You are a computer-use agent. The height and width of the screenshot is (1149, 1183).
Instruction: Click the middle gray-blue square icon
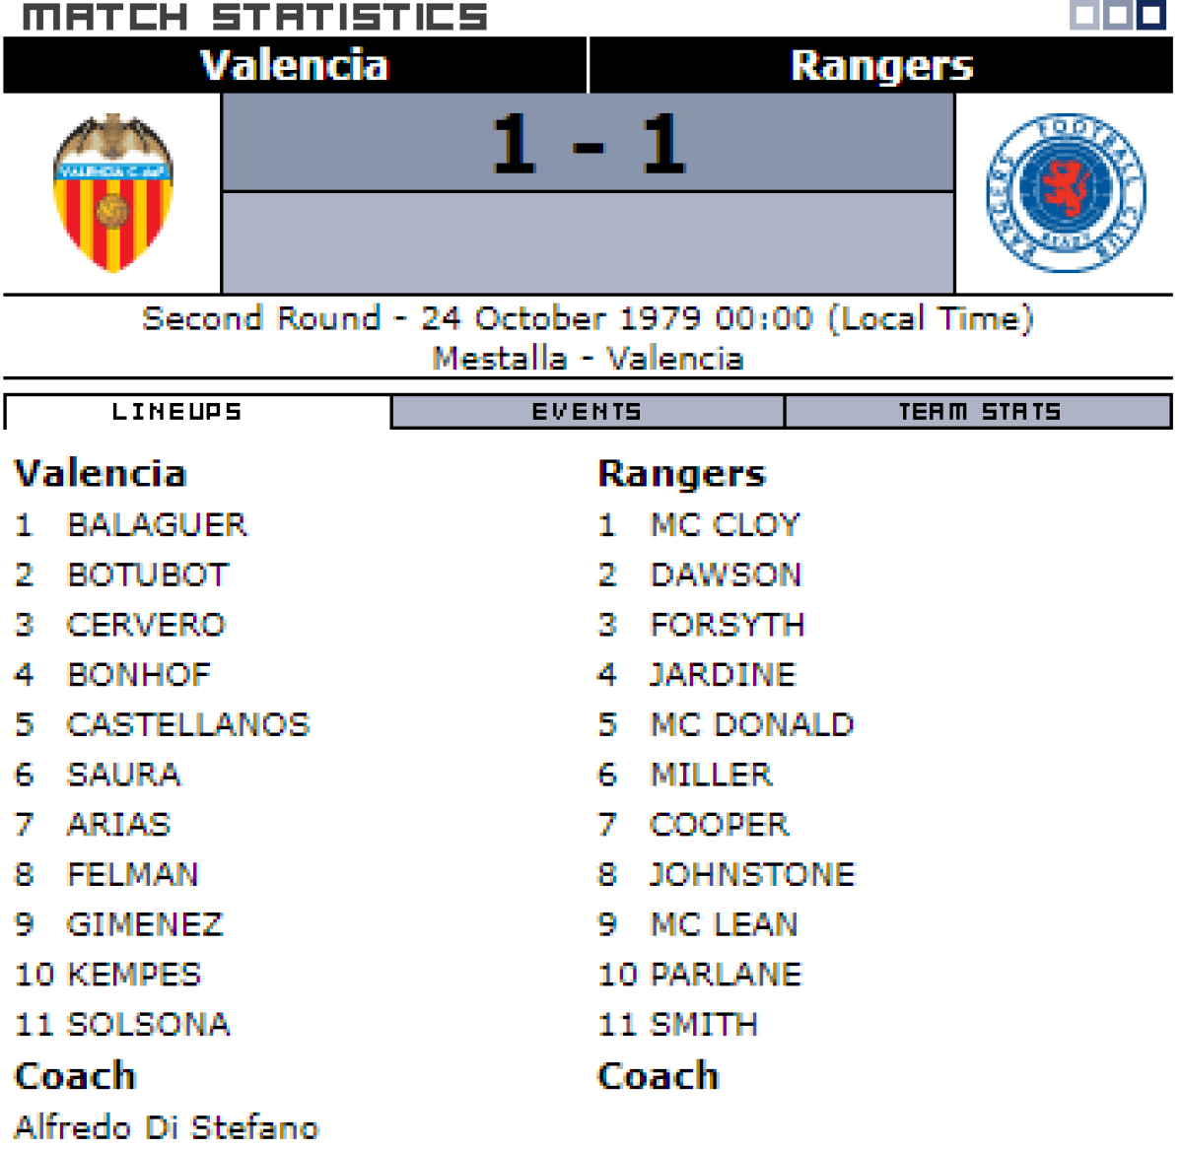tap(1117, 15)
